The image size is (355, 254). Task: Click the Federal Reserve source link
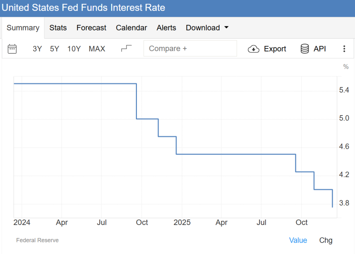pos(37,240)
